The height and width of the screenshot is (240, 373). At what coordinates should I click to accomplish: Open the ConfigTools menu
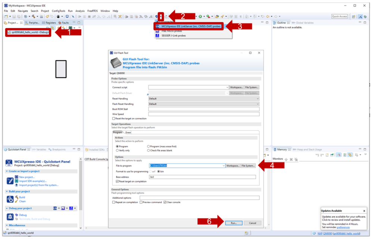tap(59, 11)
